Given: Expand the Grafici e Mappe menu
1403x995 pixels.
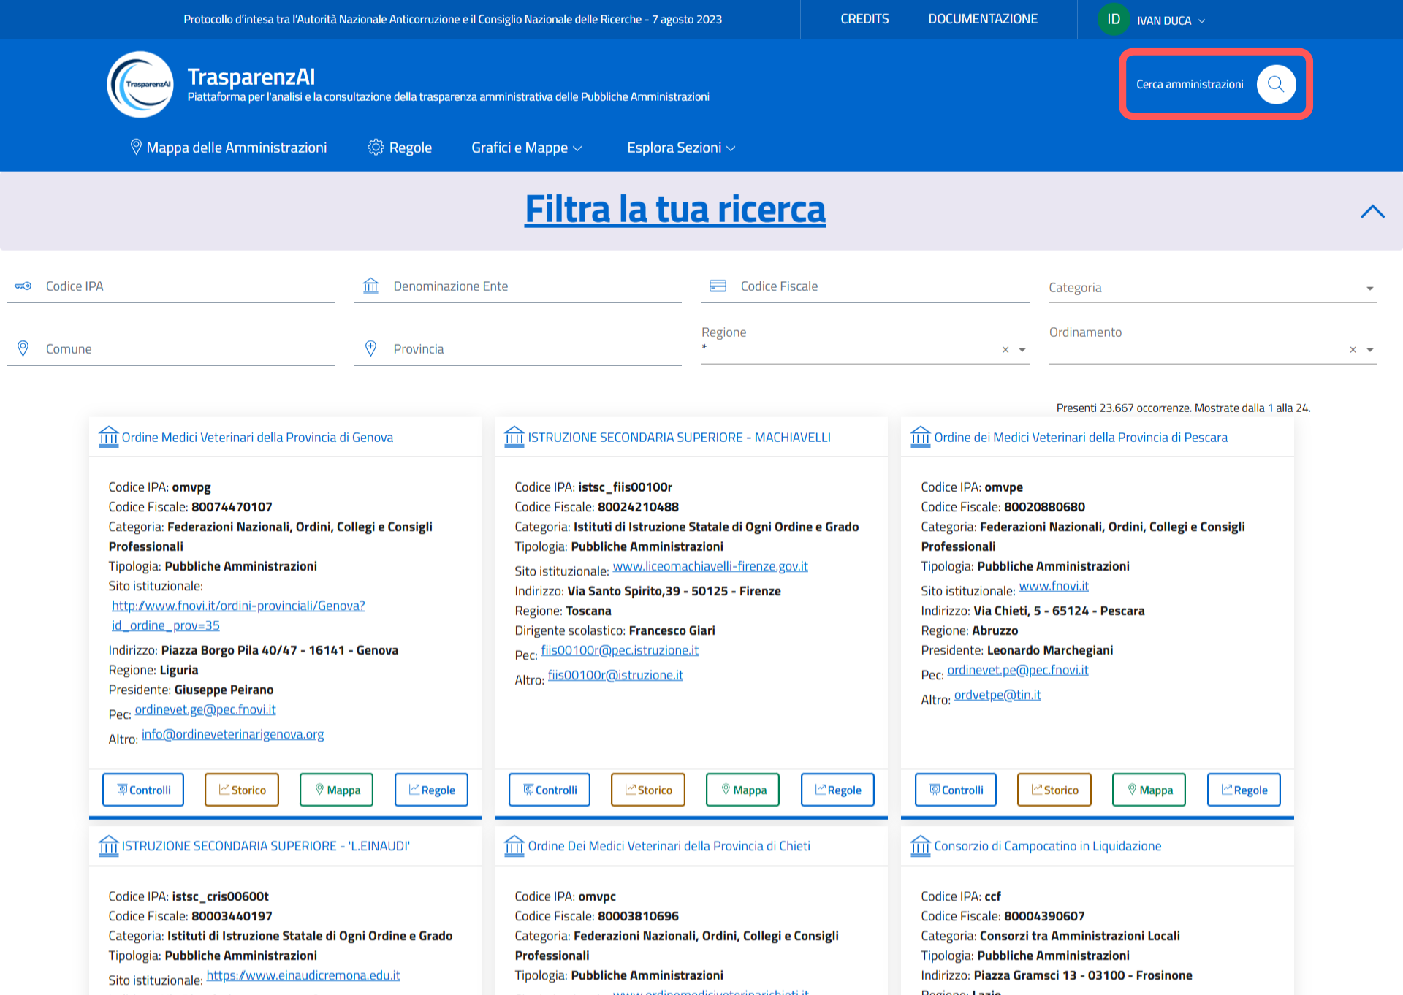Looking at the screenshot, I should tap(527, 148).
